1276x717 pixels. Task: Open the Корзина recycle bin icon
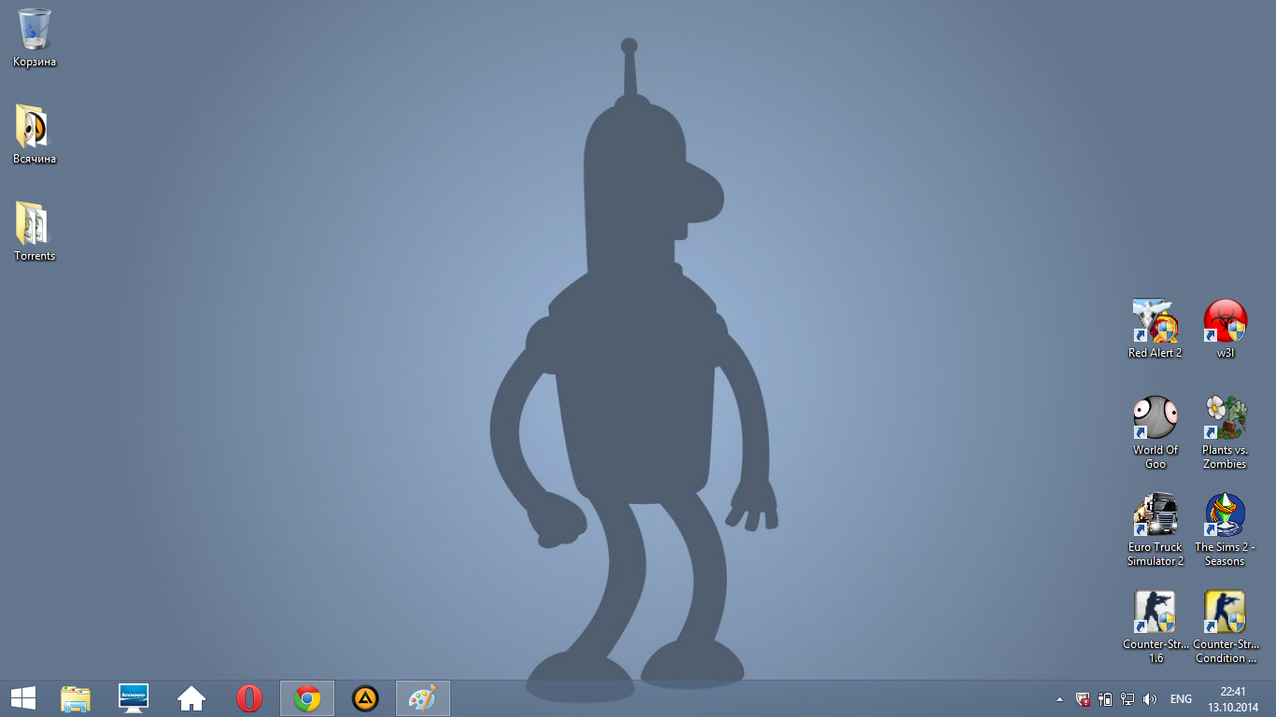pyautogui.click(x=35, y=37)
